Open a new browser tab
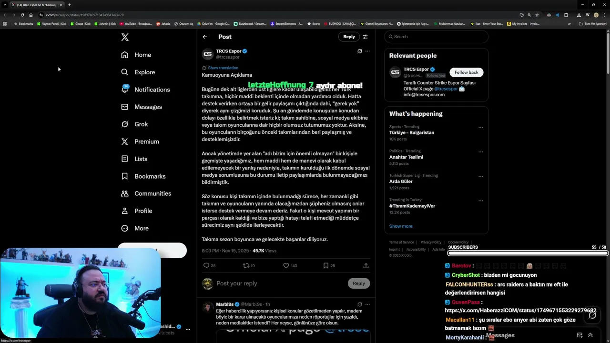 [x=70, y=5]
